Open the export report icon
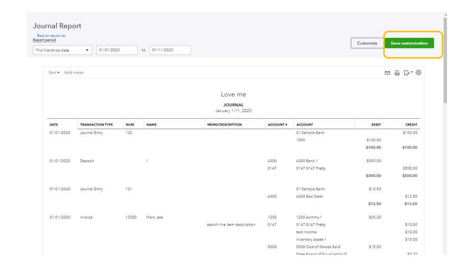The image size is (474, 267). tap(407, 73)
